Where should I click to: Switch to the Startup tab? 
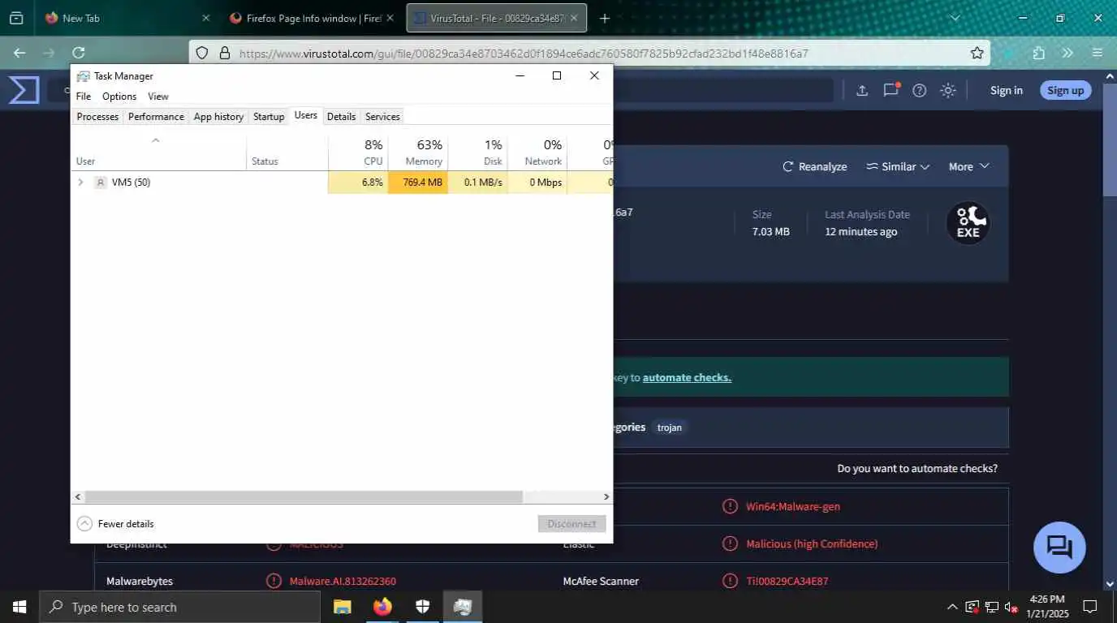pos(269,116)
